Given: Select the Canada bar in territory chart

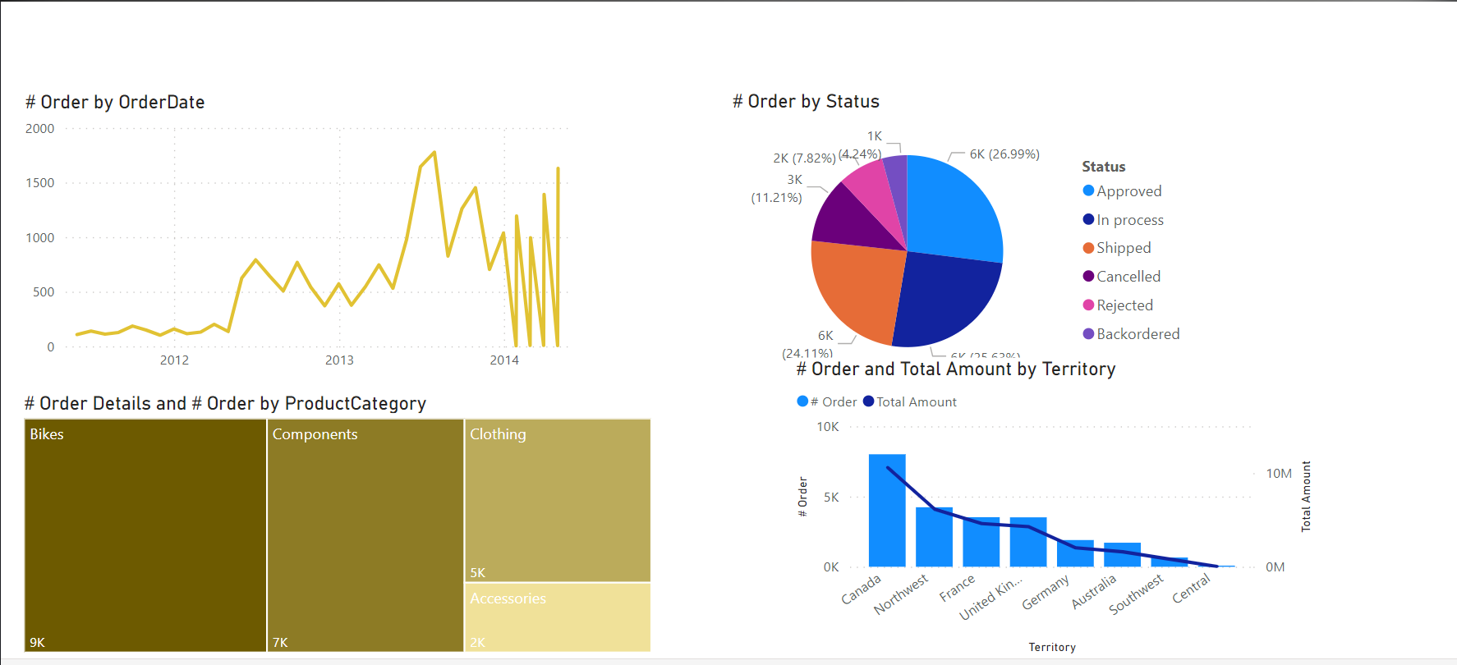Looking at the screenshot, I should tap(887, 511).
